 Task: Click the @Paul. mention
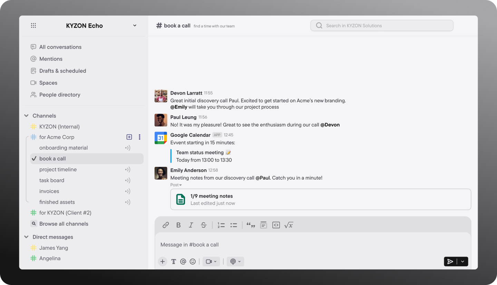pos(264,178)
